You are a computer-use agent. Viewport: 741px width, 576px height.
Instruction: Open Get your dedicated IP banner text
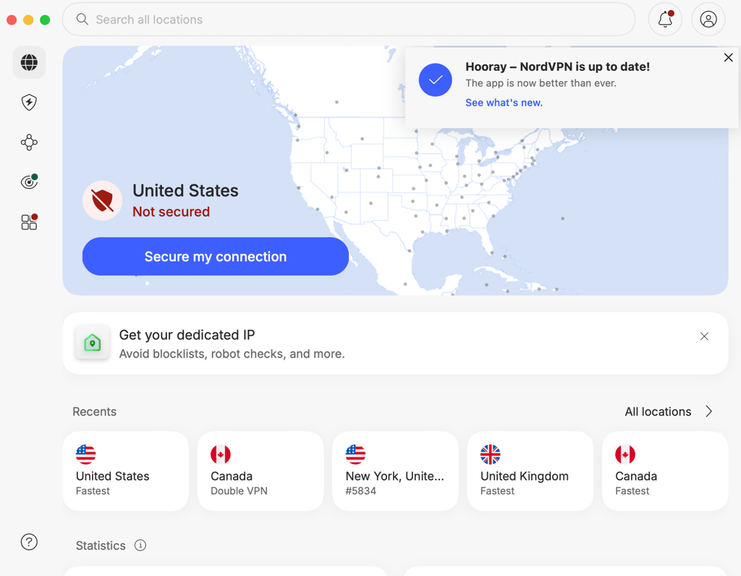pos(187,335)
